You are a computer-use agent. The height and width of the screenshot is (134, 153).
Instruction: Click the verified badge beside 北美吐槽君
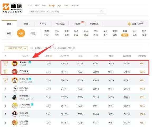(x=32, y=104)
